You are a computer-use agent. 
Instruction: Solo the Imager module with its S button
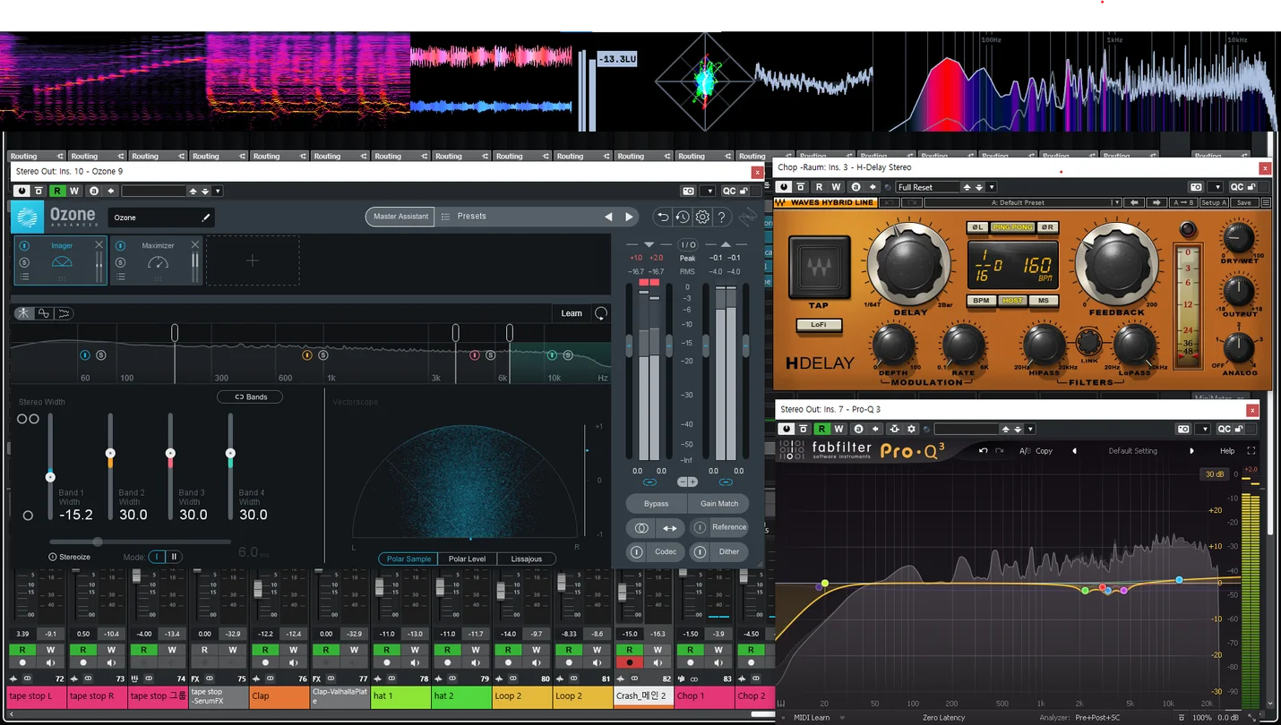pos(24,262)
